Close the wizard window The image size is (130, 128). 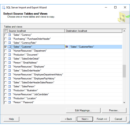pyautogui.click(x=125, y=7)
